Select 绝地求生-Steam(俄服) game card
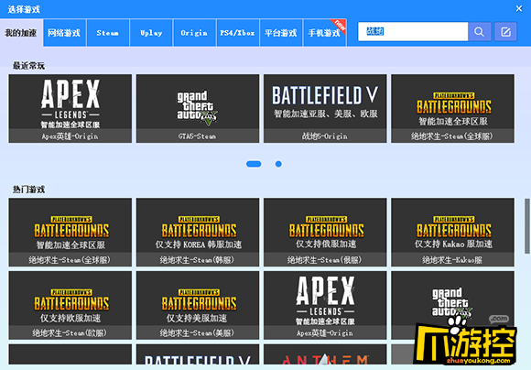The image size is (531, 370). (325, 233)
